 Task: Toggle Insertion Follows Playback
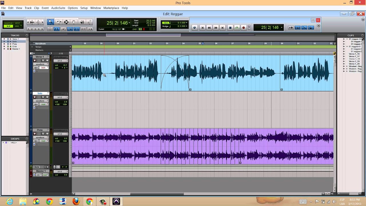tap(90, 29)
